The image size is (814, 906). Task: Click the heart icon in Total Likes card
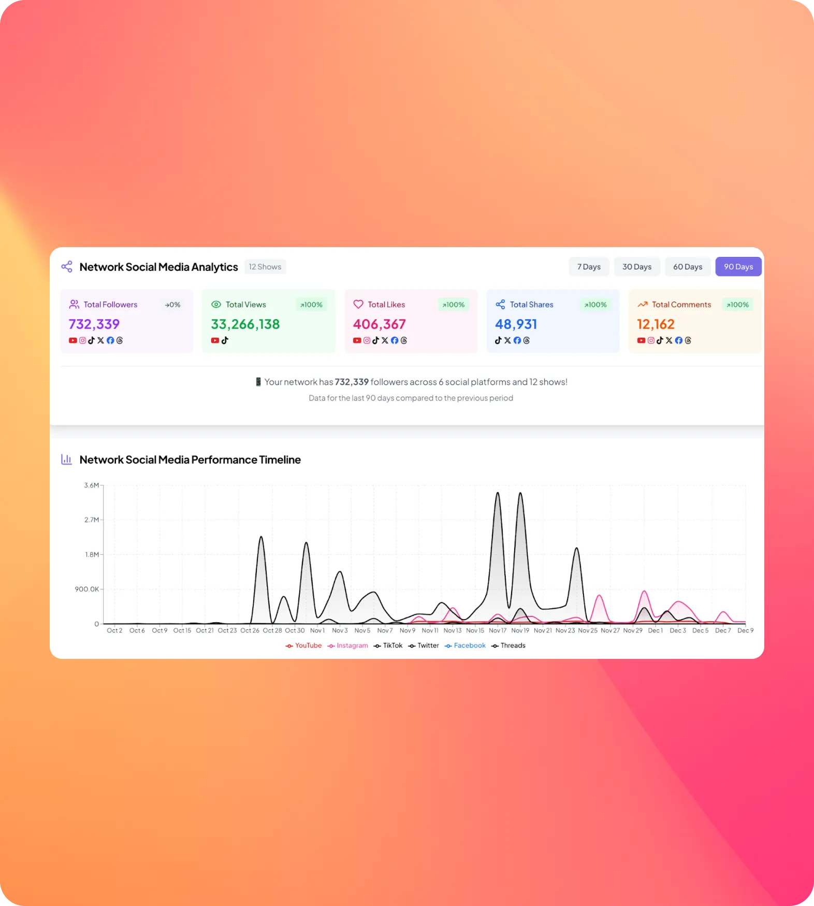point(358,305)
